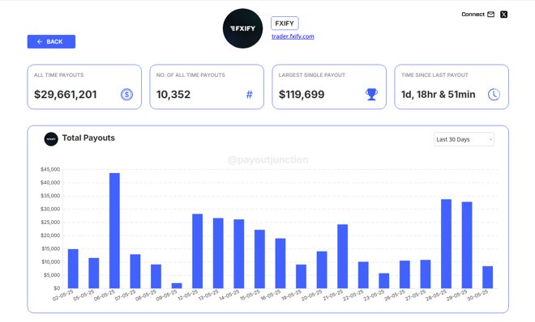Click the Total Payouts chart title

(88, 138)
